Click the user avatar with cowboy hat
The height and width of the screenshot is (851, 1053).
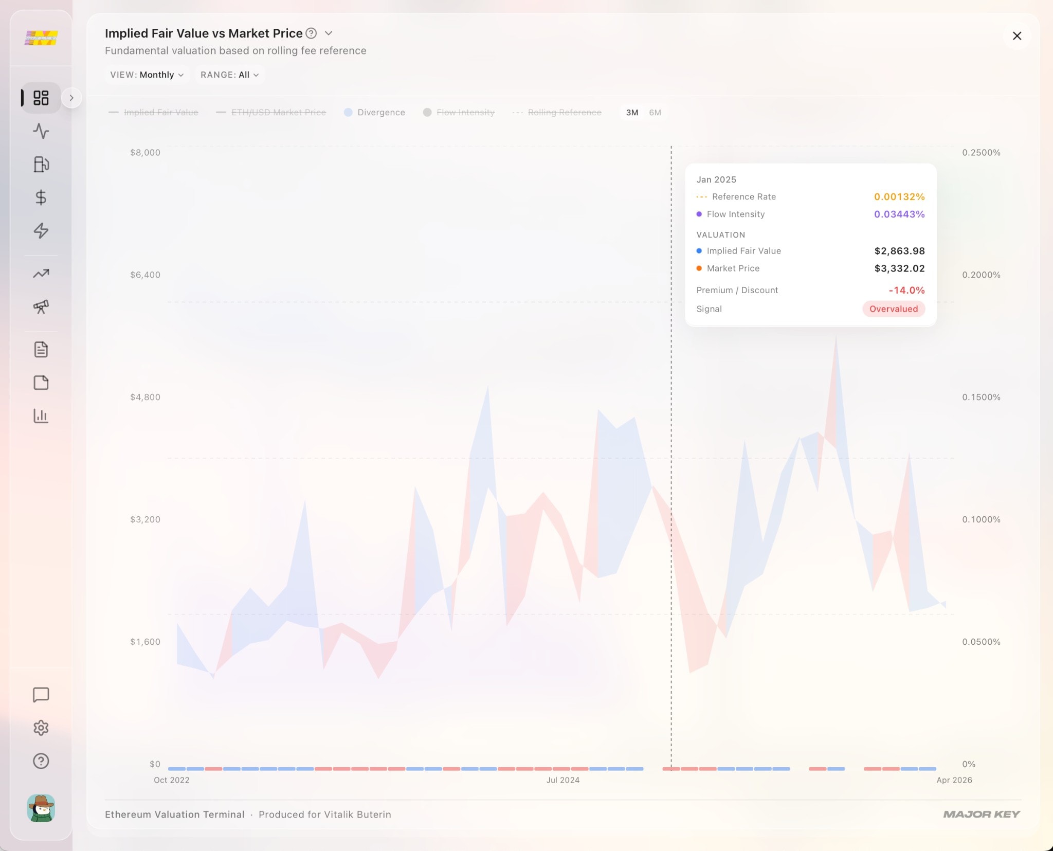pos(41,808)
